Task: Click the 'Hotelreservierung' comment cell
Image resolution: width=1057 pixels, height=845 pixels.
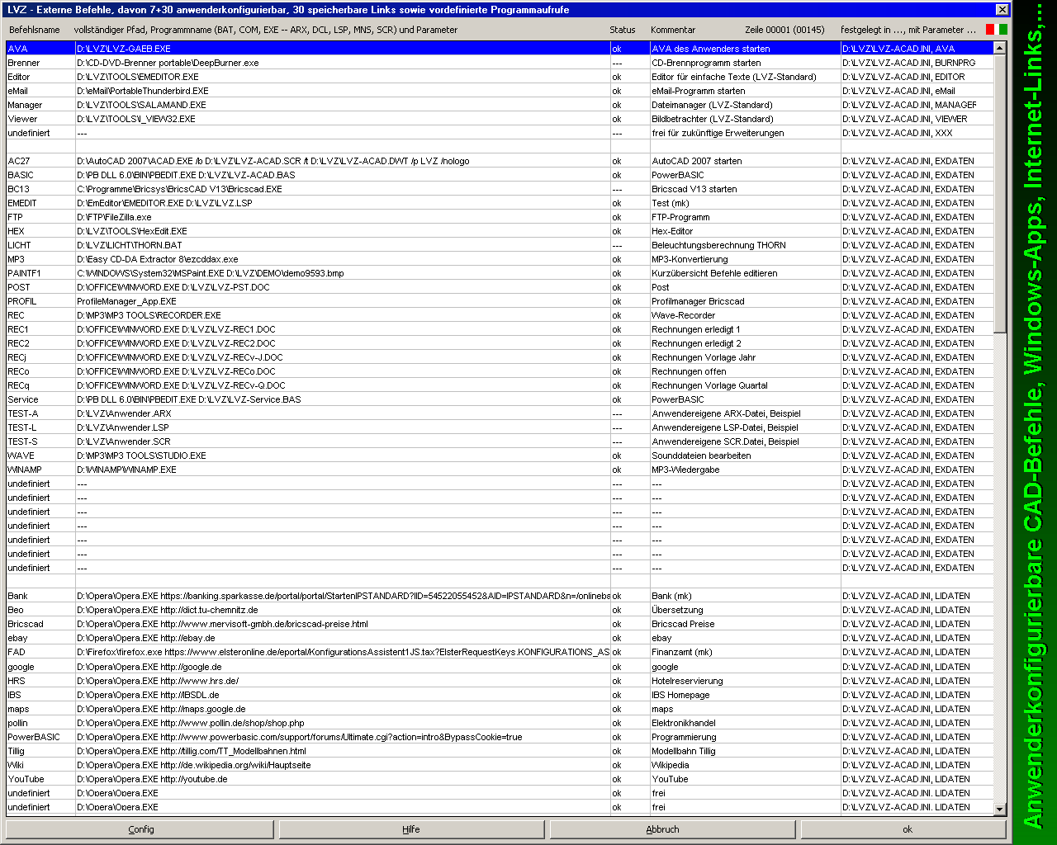Action: [745, 681]
